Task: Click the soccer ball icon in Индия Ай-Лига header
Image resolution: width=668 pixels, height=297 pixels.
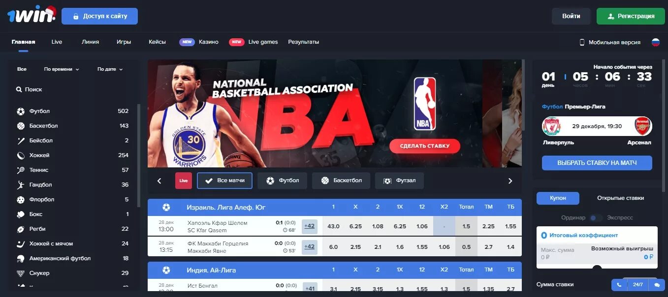Action: pyautogui.click(x=166, y=270)
